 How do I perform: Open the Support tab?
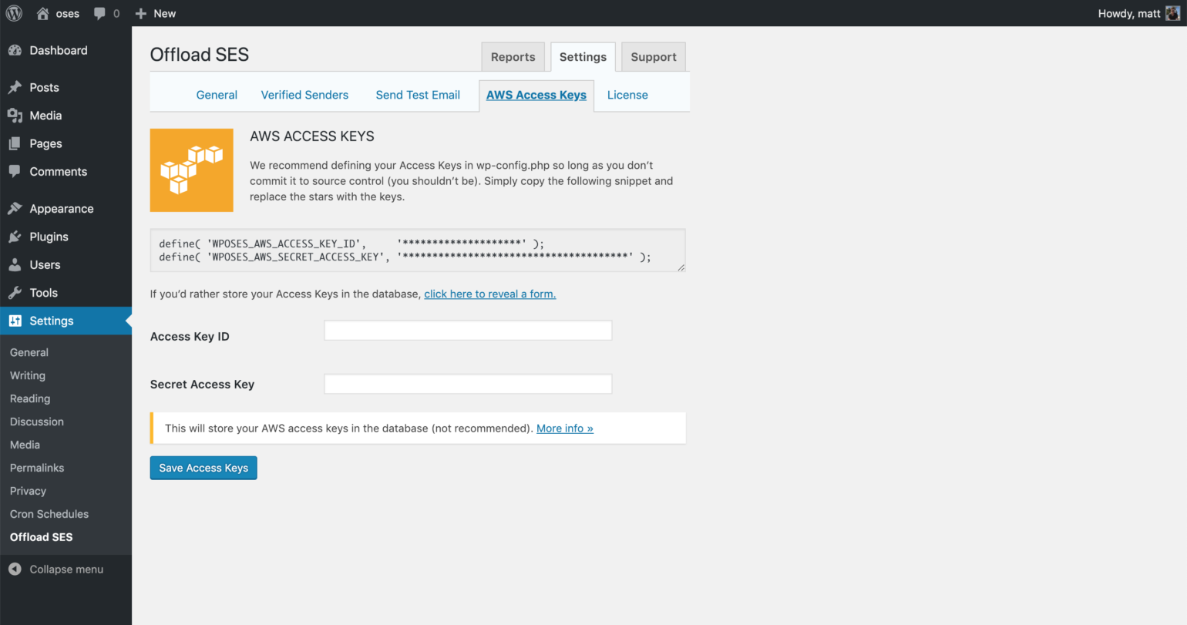point(654,57)
